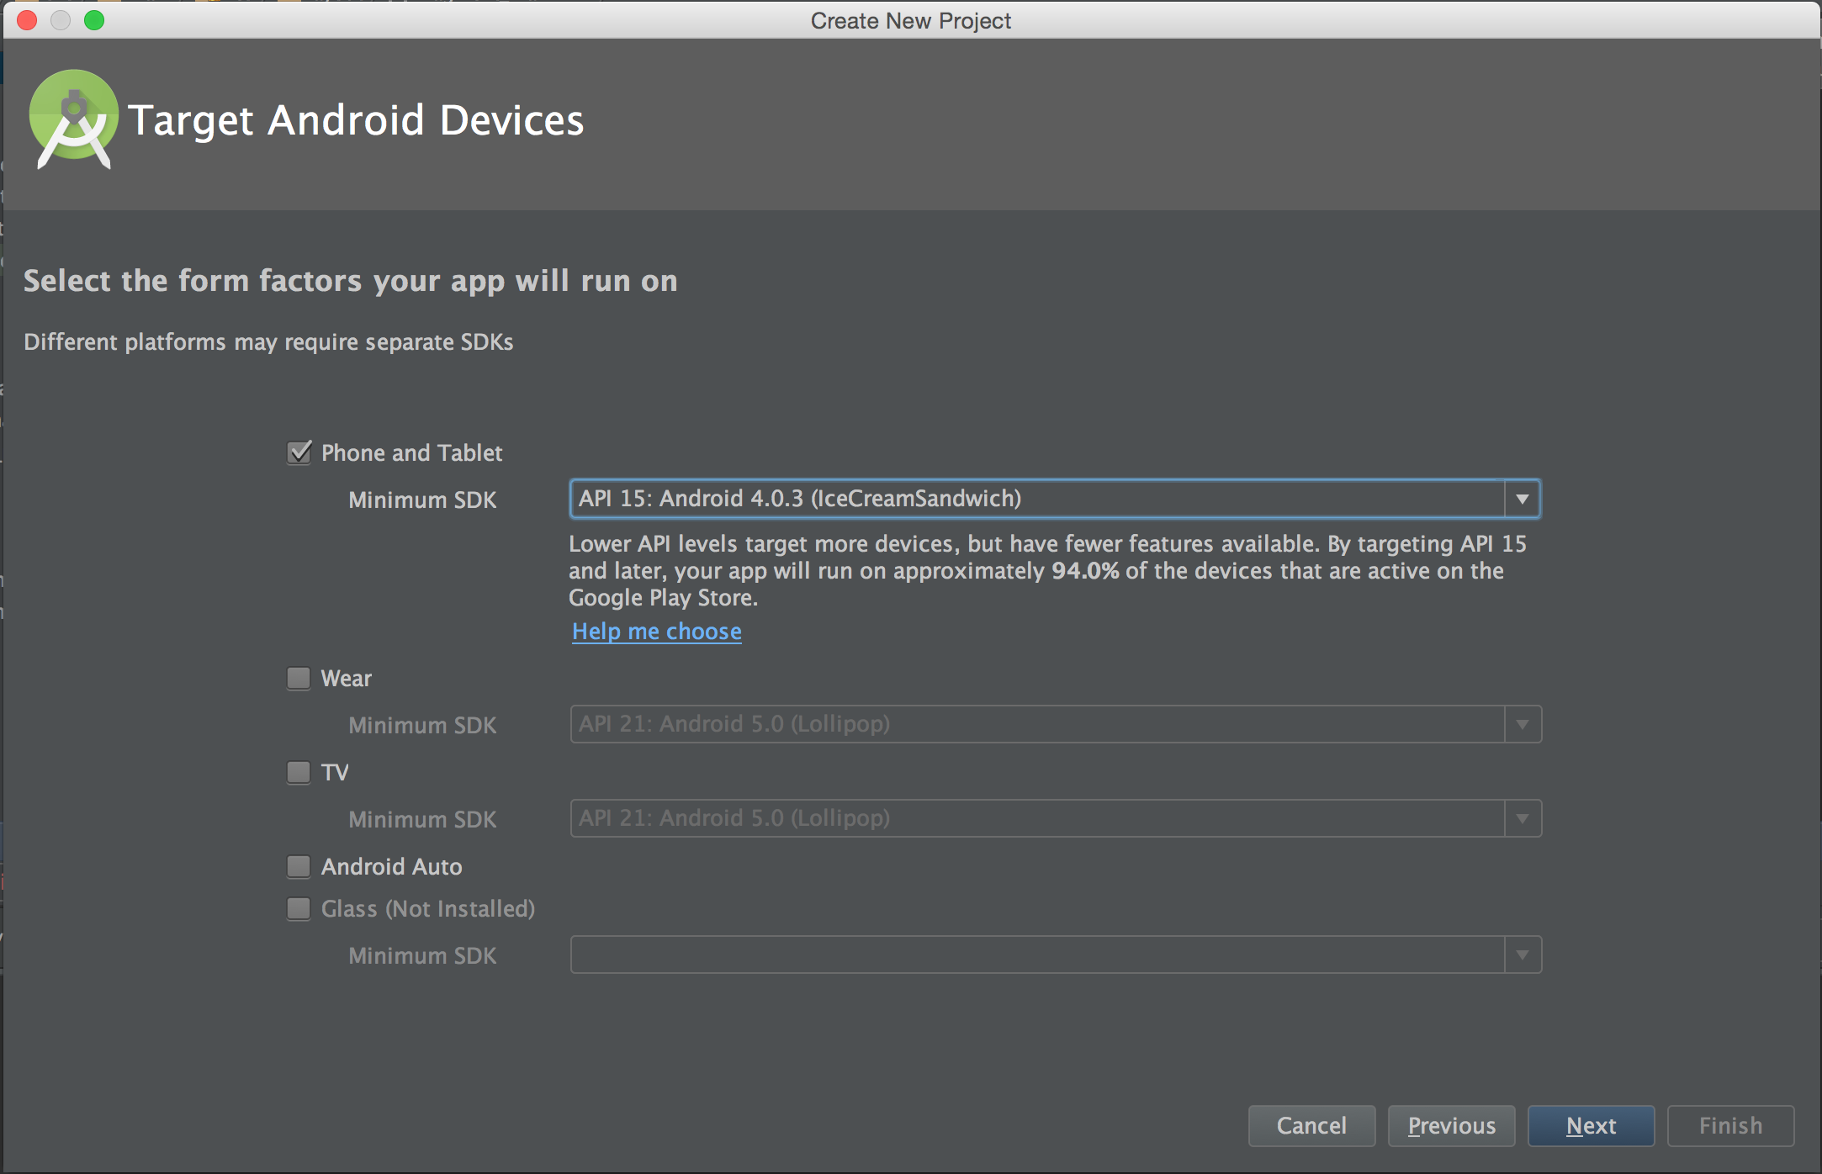This screenshot has width=1822, height=1174.
Task: Enable the Wear form factor checkbox
Action: 299,678
